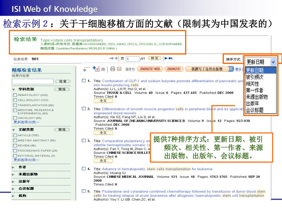
Task: Expand the 出版年 refine section
Action: [x=13, y=182]
